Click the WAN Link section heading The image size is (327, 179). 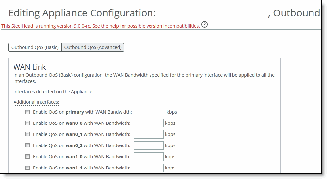(30, 67)
